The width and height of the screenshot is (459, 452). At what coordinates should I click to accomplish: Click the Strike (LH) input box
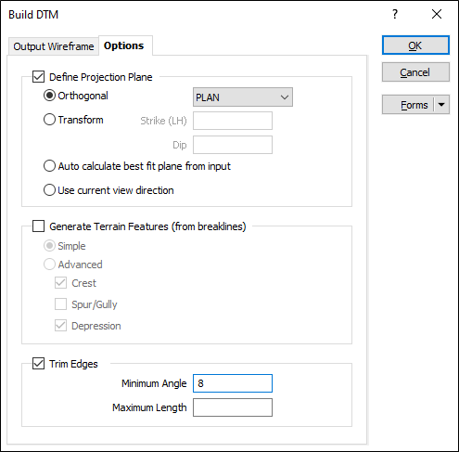[233, 121]
